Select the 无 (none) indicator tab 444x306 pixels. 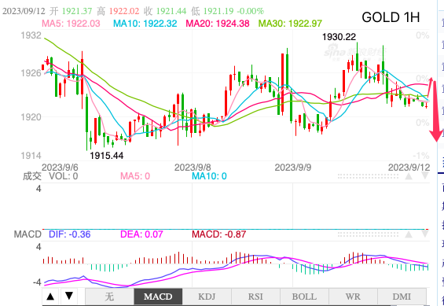pos(109,297)
